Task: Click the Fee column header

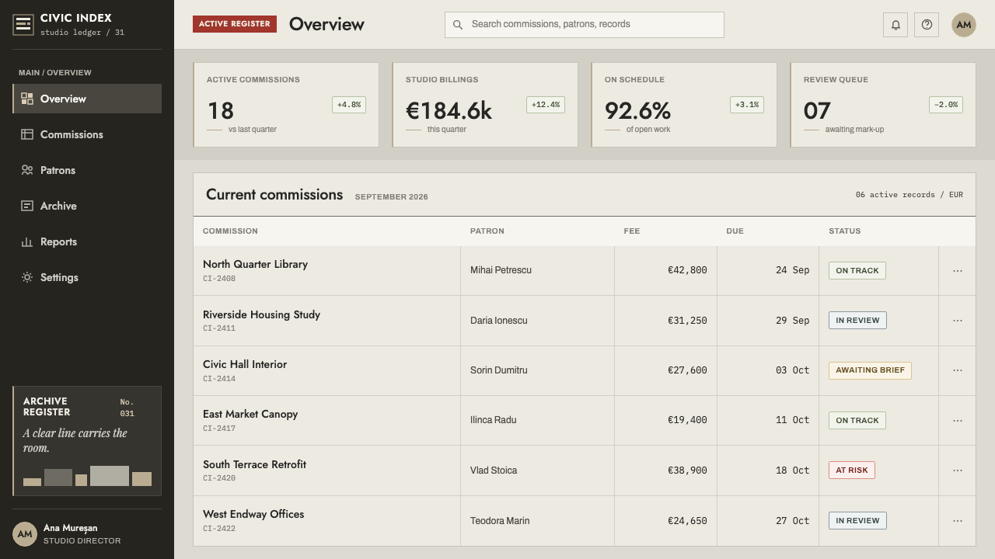Action: click(x=632, y=231)
